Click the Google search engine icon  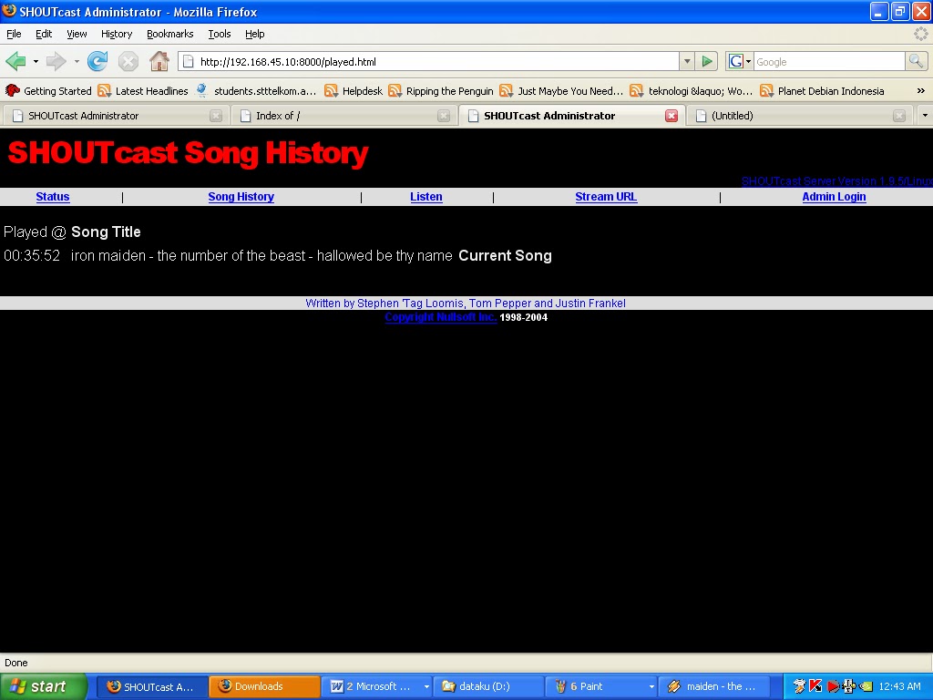(736, 61)
